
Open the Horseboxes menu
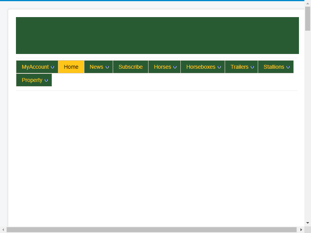pyautogui.click(x=203, y=67)
